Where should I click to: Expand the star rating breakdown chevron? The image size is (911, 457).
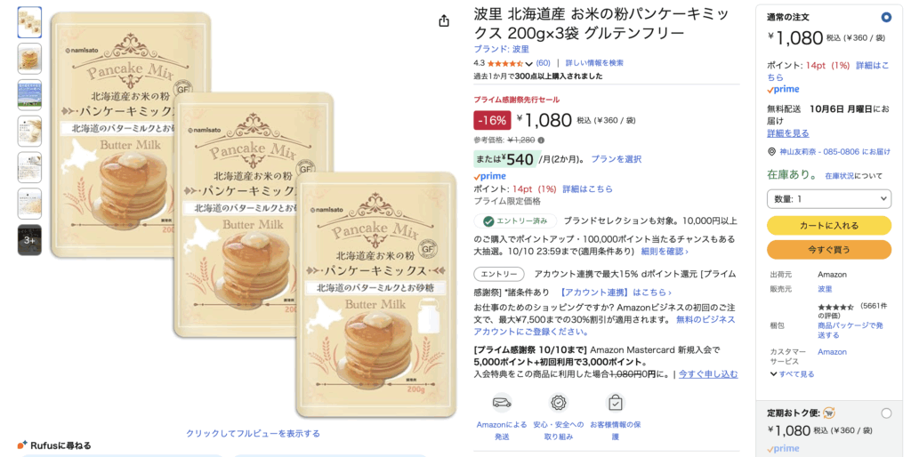click(x=528, y=63)
